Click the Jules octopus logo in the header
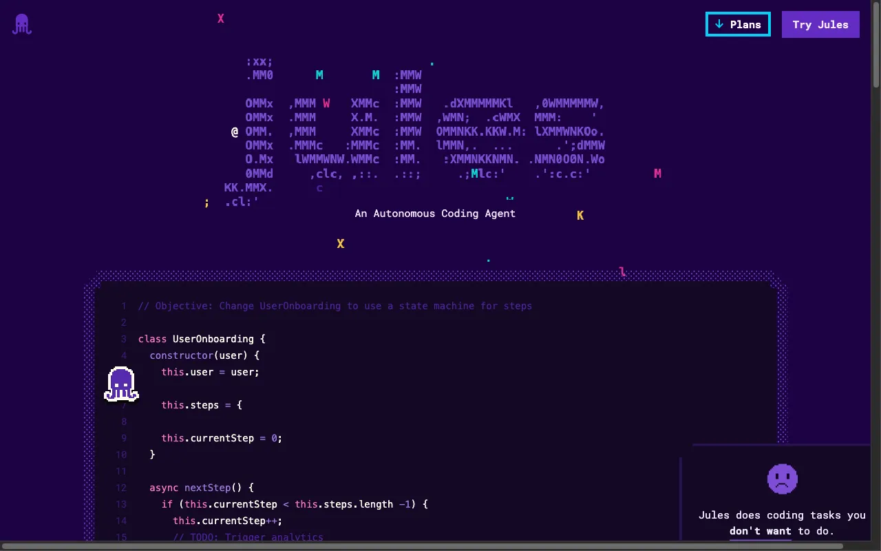Image resolution: width=881 pixels, height=551 pixels. click(22, 24)
